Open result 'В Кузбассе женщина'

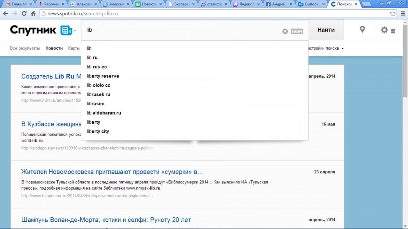[51, 124]
